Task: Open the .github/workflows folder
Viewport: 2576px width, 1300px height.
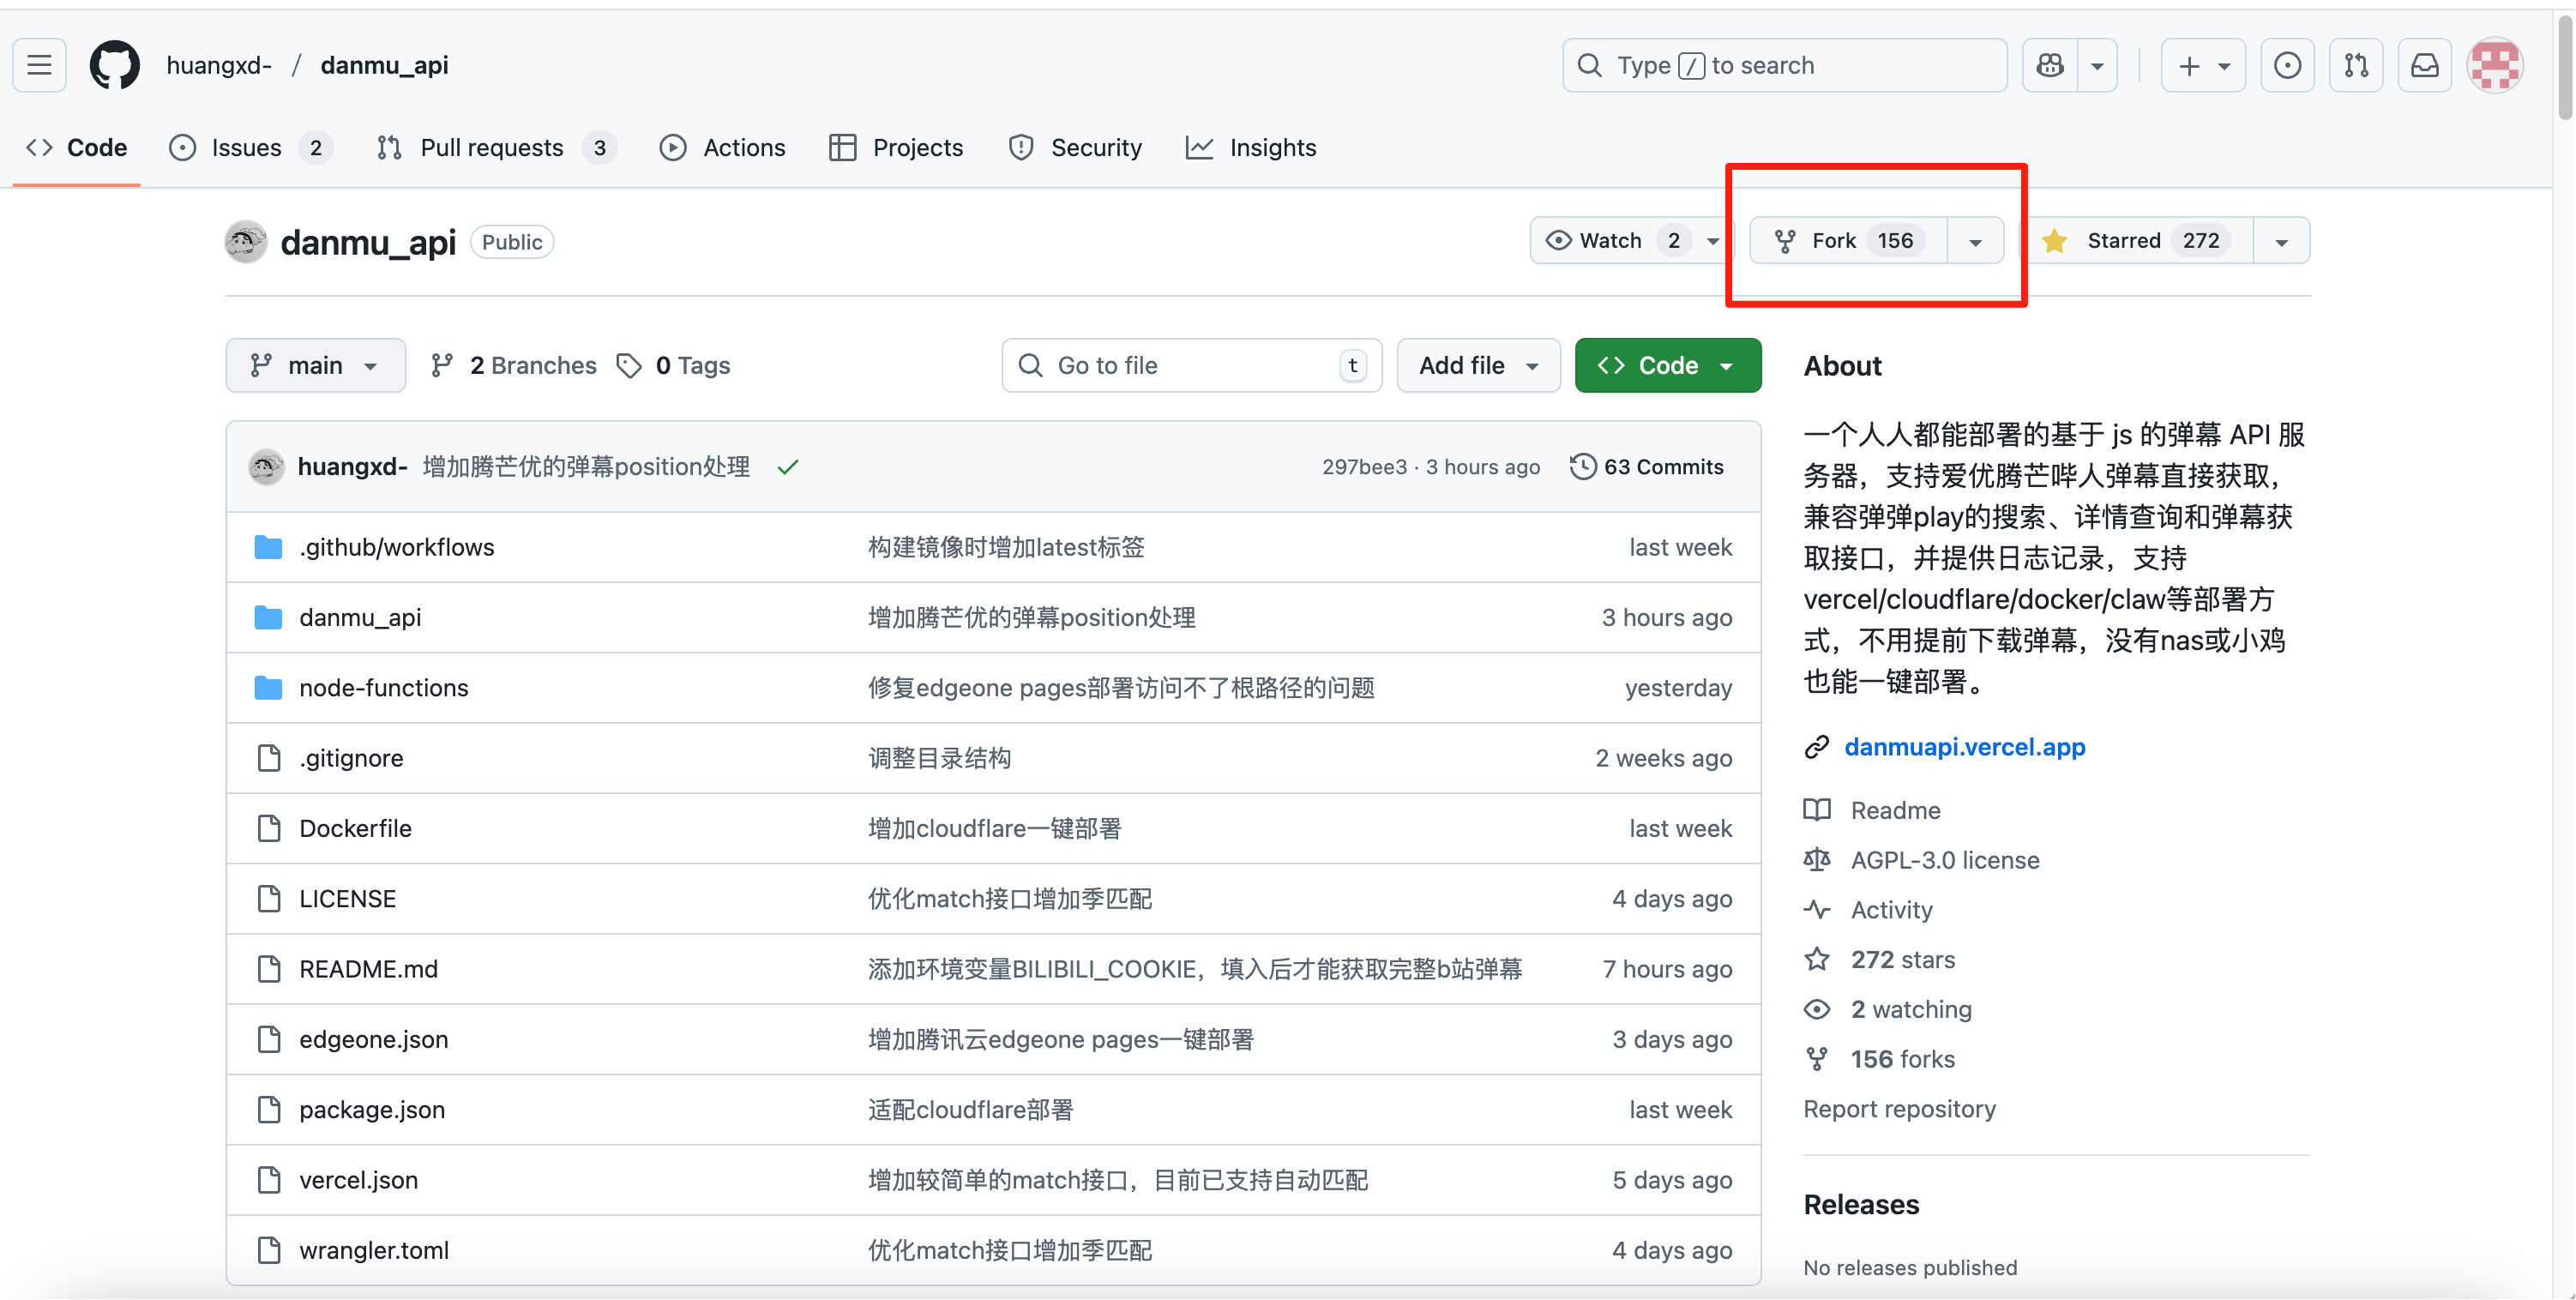Action: click(x=396, y=547)
